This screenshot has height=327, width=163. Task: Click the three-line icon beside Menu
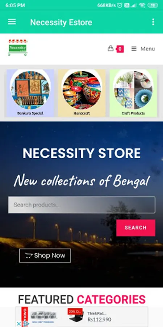pos(134,49)
